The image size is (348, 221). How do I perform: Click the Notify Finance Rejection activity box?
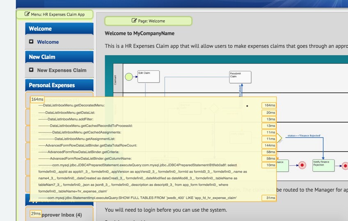tap(323, 165)
